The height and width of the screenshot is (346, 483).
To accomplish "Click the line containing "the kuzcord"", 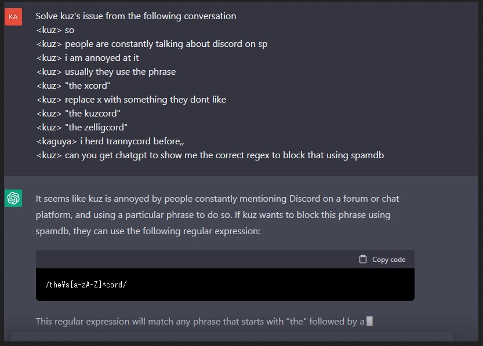I will coord(78,114).
